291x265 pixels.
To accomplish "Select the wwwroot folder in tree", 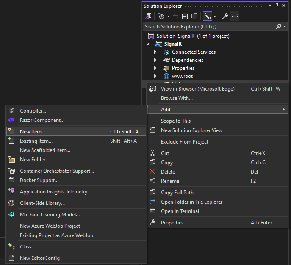I will (182, 76).
